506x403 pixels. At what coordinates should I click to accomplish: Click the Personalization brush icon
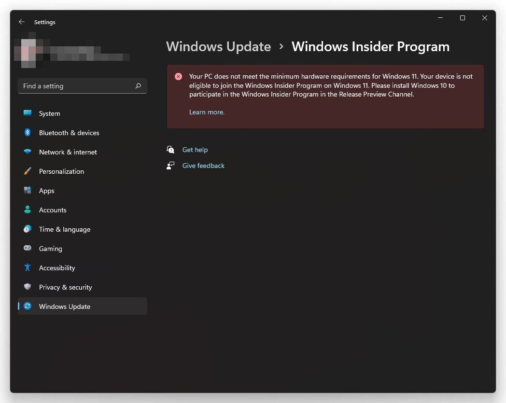coord(28,171)
